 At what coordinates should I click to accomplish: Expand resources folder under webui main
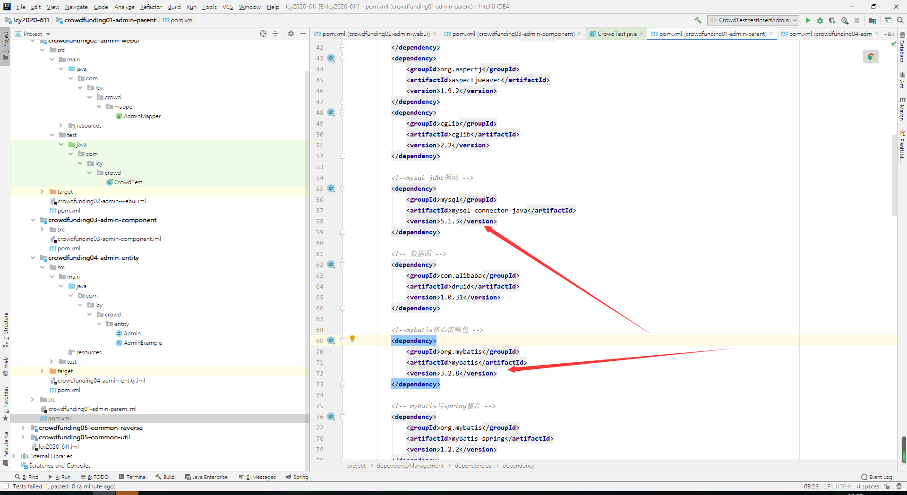(x=61, y=126)
